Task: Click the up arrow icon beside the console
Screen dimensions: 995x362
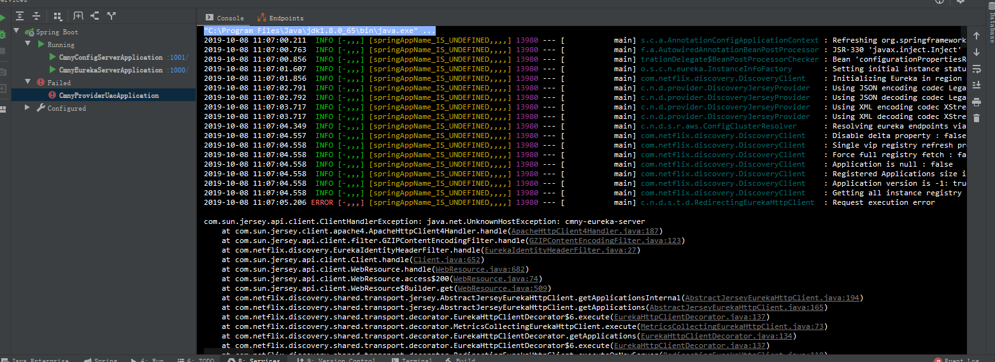Action: click(x=977, y=36)
